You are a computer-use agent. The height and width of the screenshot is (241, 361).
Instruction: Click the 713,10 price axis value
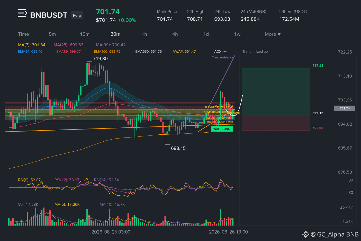[345, 76]
